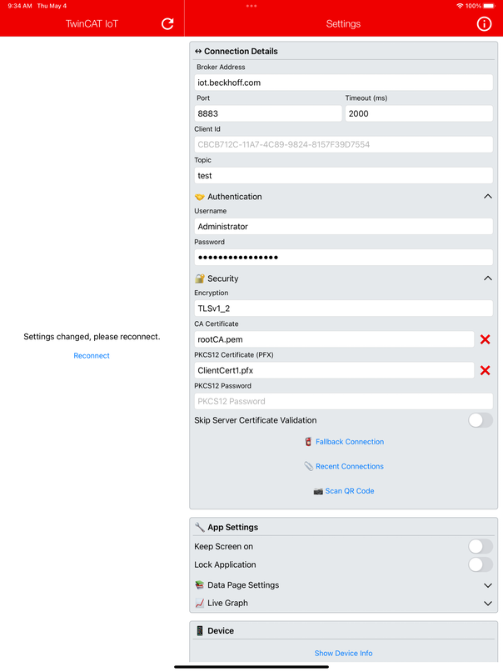Expand Data Page Settings chevron

[487, 585]
